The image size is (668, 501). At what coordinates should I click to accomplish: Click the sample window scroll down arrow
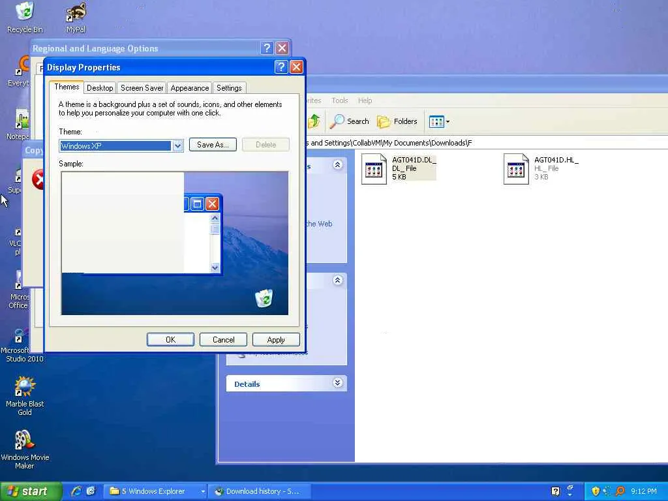(215, 267)
